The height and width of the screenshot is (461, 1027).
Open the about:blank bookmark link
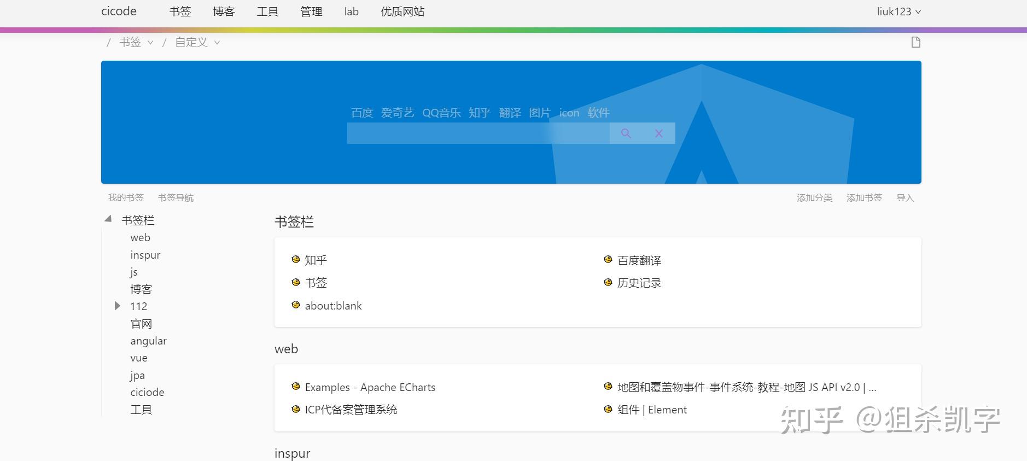click(333, 306)
